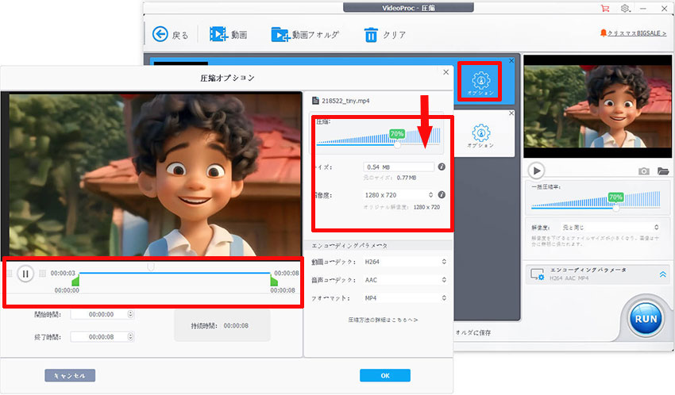The image size is (675, 395).
Task: Take a snapshot with the camera icon
Action: [643, 171]
